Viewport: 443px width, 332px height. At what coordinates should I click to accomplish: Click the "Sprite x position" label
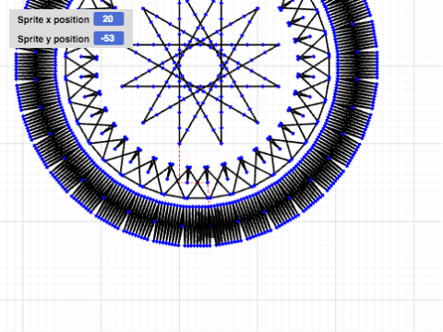(x=54, y=19)
